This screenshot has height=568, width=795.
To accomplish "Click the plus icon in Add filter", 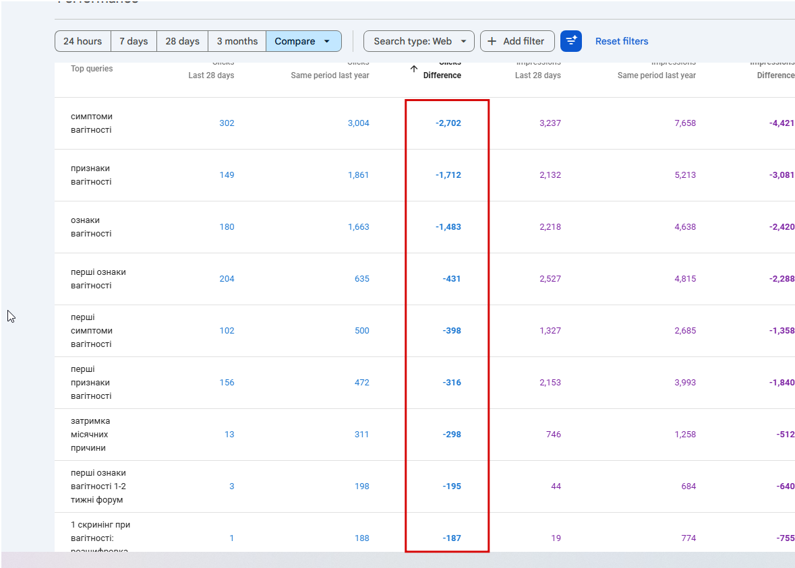I will point(492,41).
